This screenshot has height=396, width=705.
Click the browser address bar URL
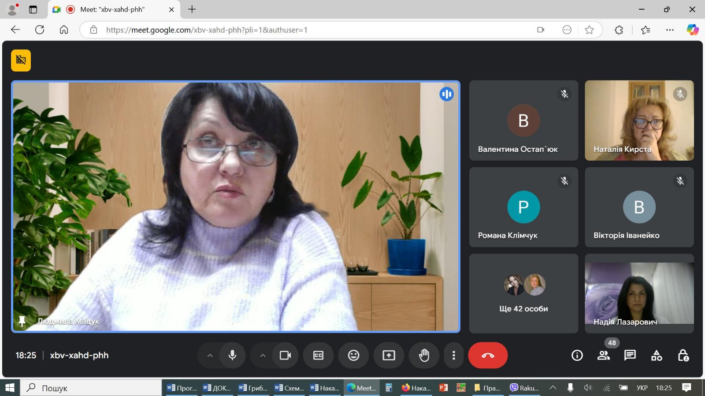(207, 30)
